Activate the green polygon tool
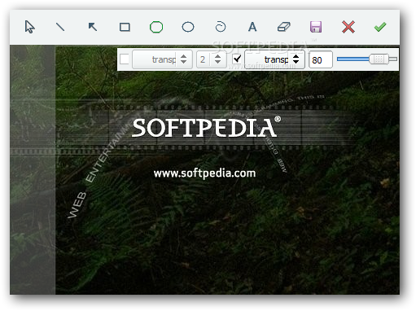 pos(156,27)
